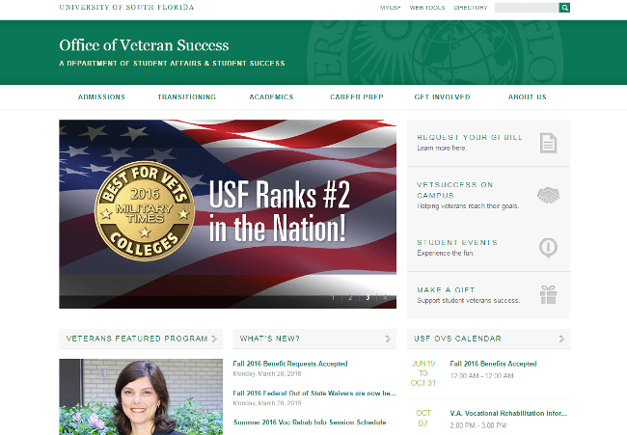Open the Get Involved menu
Image resolution: width=627 pixels, height=435 pixels.
click(x=442, y=97)
